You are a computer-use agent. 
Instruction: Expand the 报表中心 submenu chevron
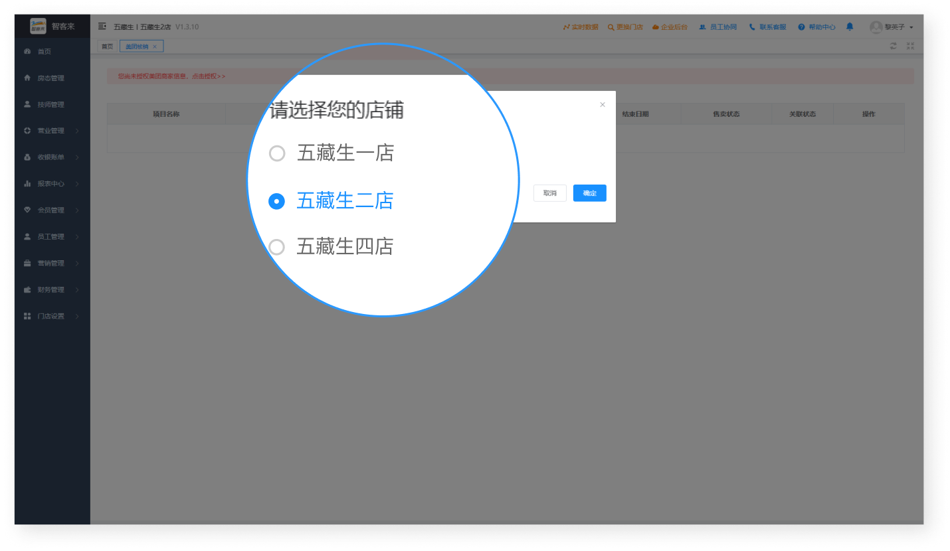[77, 184]
